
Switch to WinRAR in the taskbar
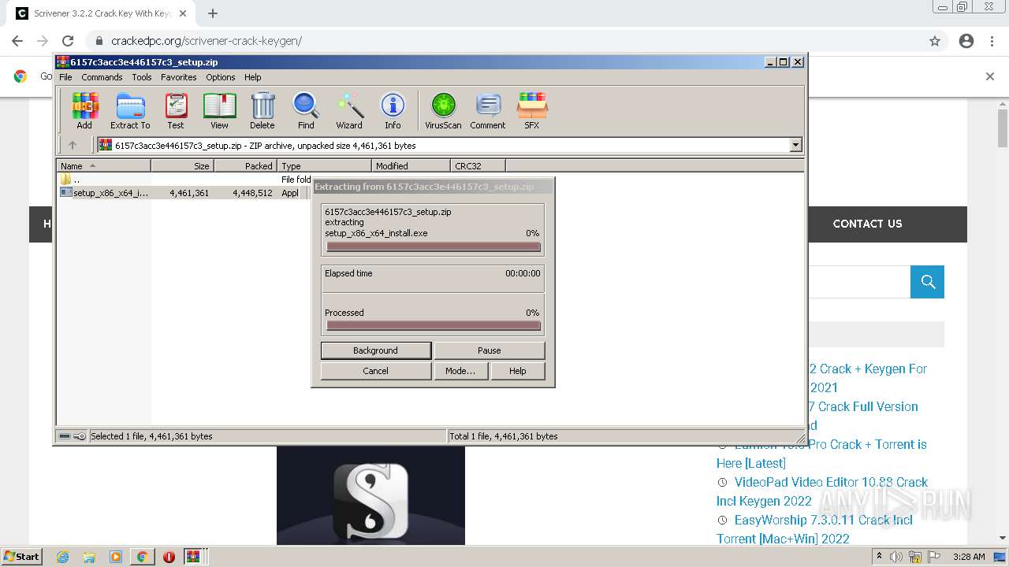pyautogui.click(x=193, y=557)
